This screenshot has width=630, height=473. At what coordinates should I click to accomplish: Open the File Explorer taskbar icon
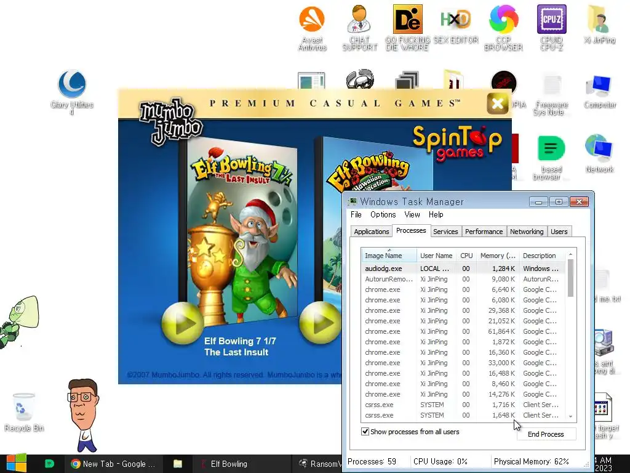[x=178, y=464]
